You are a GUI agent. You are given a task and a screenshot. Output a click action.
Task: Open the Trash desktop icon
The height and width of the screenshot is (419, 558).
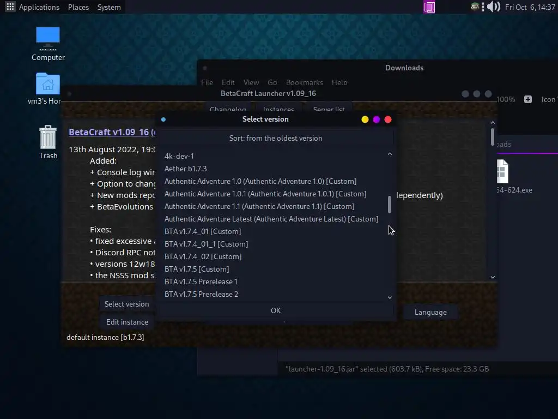(48, 137)
